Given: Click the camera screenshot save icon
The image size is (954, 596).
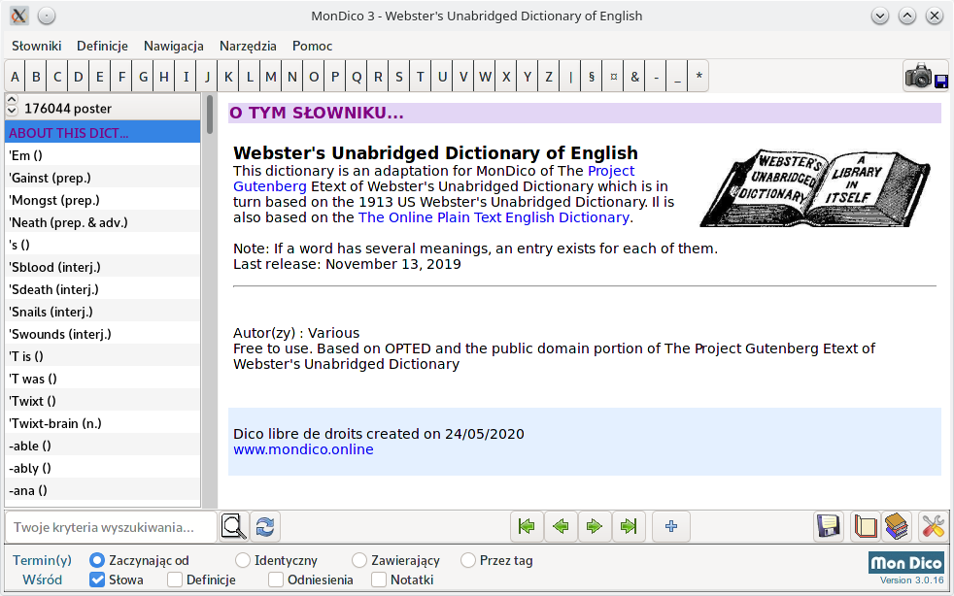Looking at the screenshot, I should pos(926,76).
